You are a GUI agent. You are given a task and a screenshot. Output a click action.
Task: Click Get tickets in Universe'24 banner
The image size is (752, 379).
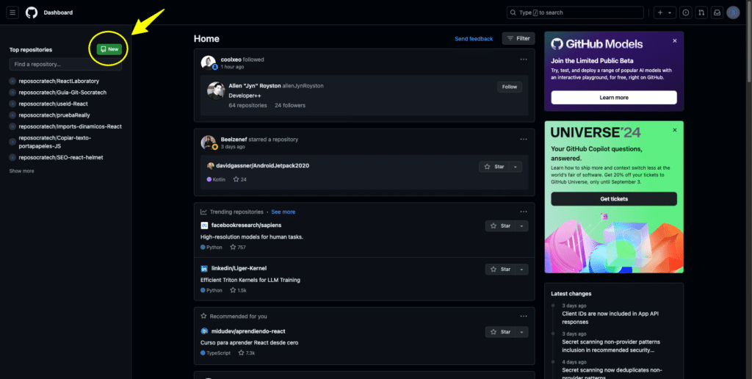[614, 198]
